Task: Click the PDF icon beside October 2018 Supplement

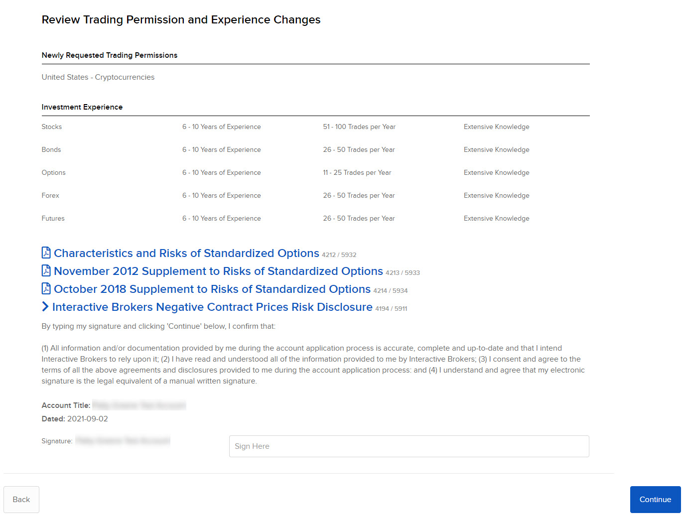Action: [x=46, y=289]
